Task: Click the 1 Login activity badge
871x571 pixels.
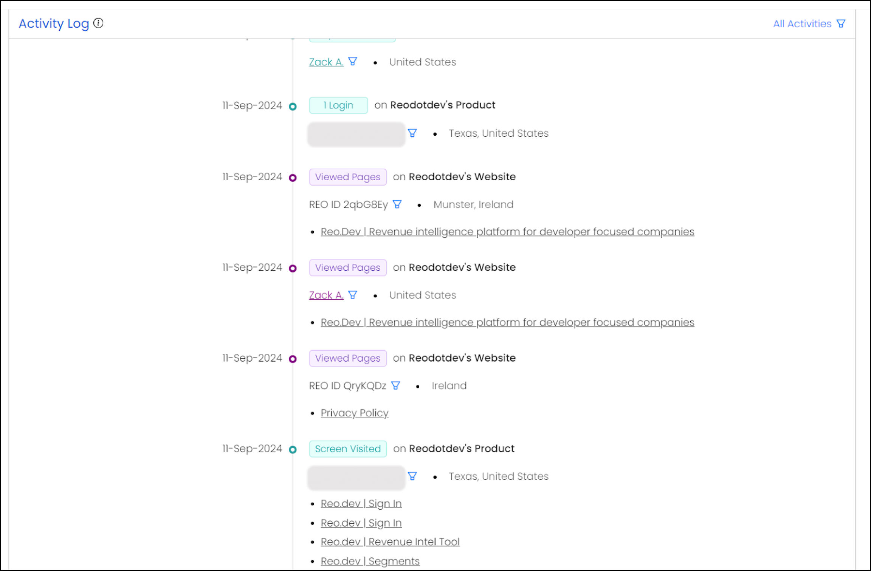Action: point(338,105)
